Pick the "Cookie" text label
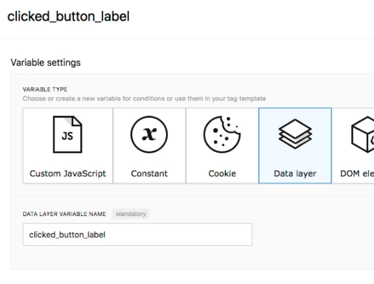This screenshot has height=284, width=374. [222, 173]
